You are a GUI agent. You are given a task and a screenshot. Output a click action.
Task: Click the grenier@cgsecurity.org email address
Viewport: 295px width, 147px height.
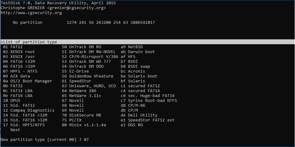(77, 8)
